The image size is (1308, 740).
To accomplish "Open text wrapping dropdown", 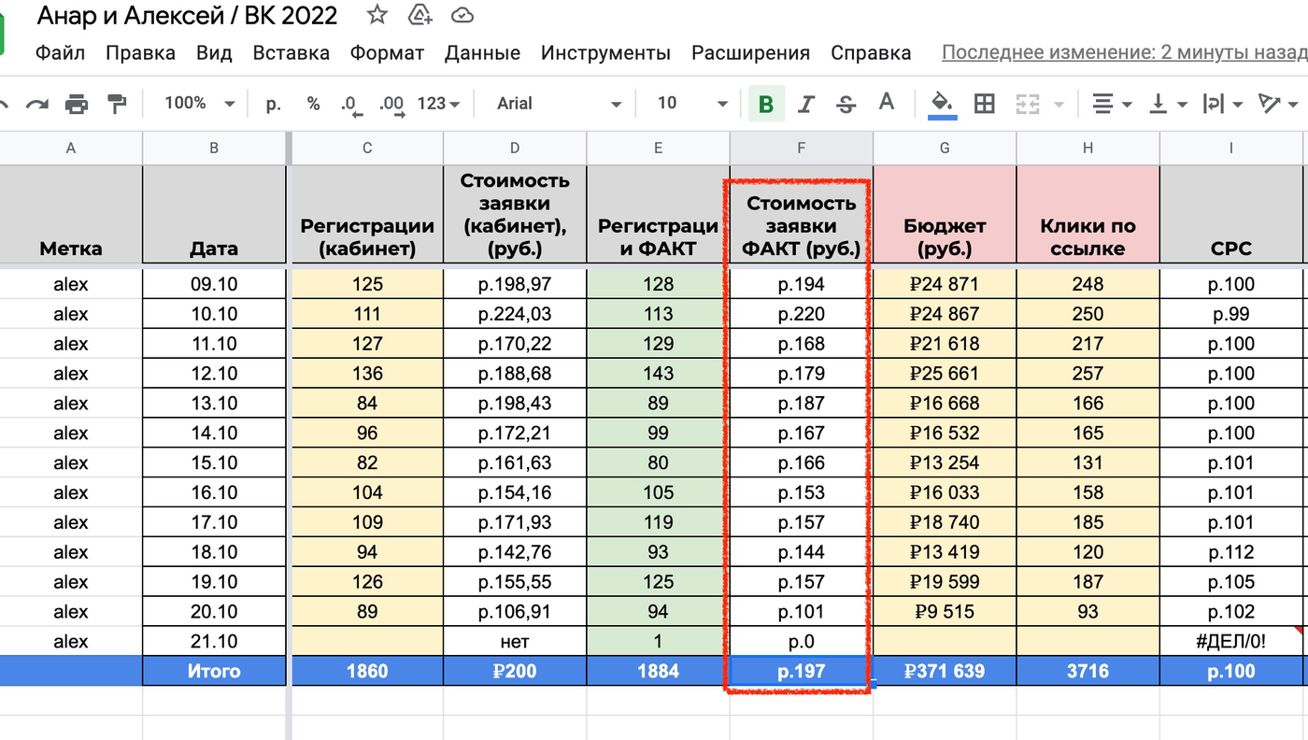I will (x=1223, y=104).
